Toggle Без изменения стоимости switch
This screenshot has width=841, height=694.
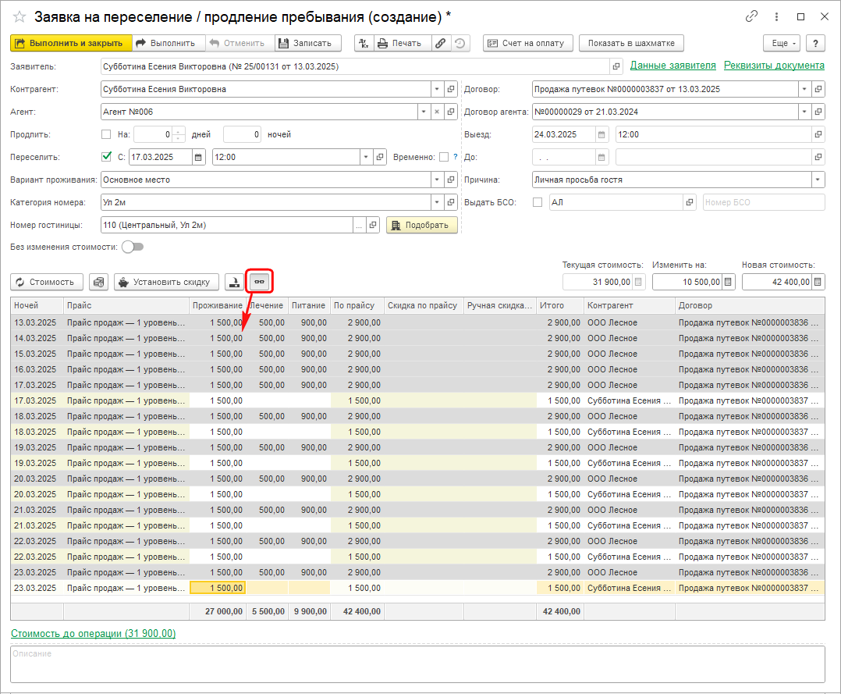[x=133, y=247]
